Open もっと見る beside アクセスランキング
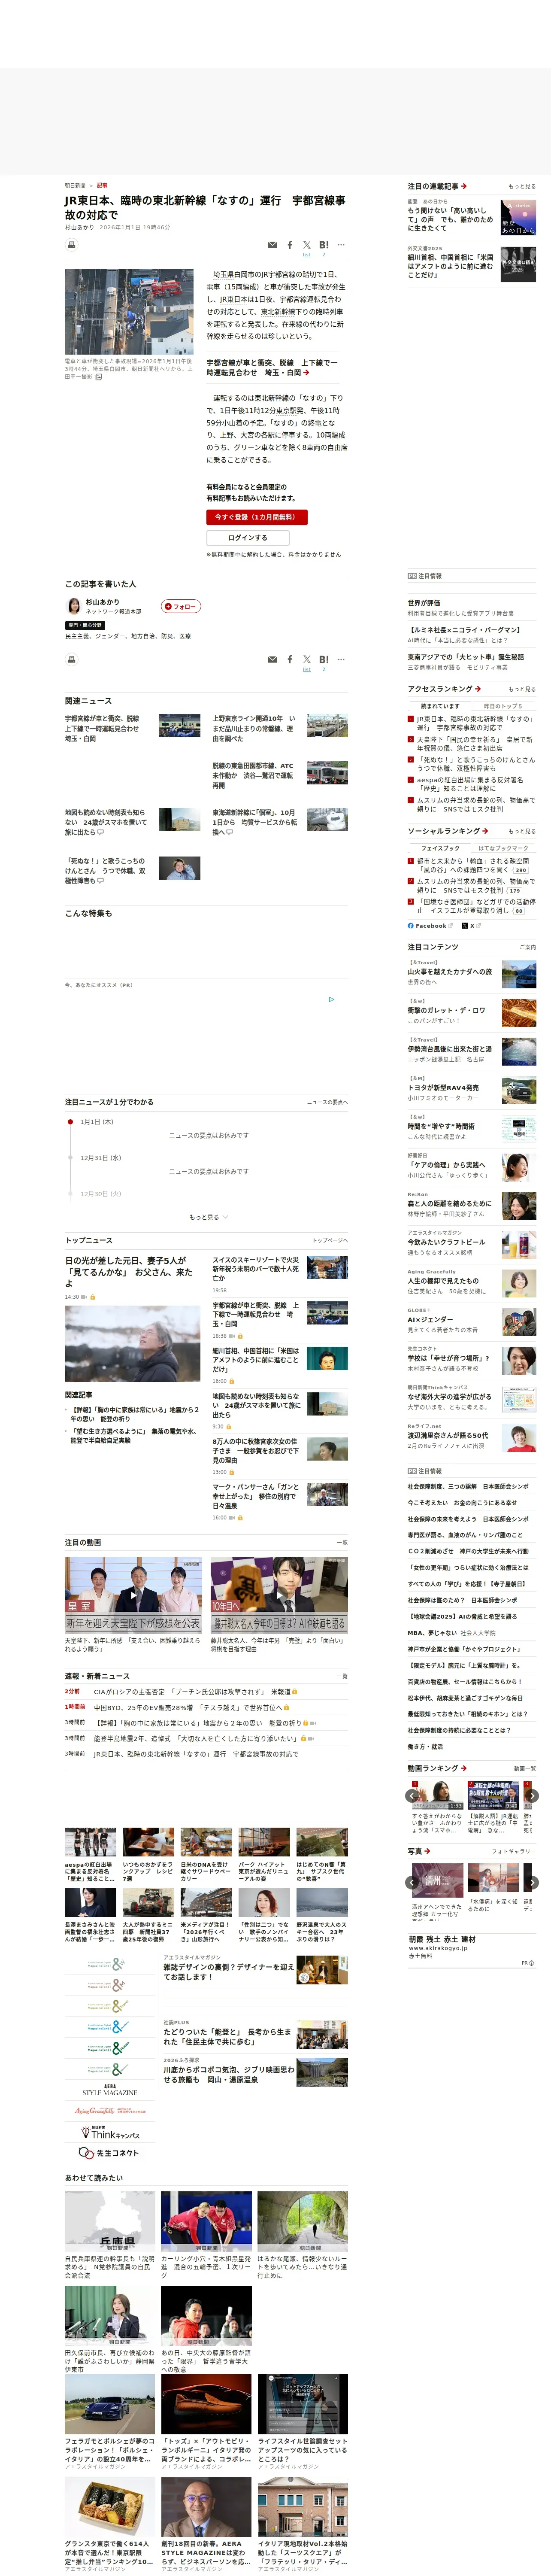This screenshot has height=2576, width=551. 522,689
